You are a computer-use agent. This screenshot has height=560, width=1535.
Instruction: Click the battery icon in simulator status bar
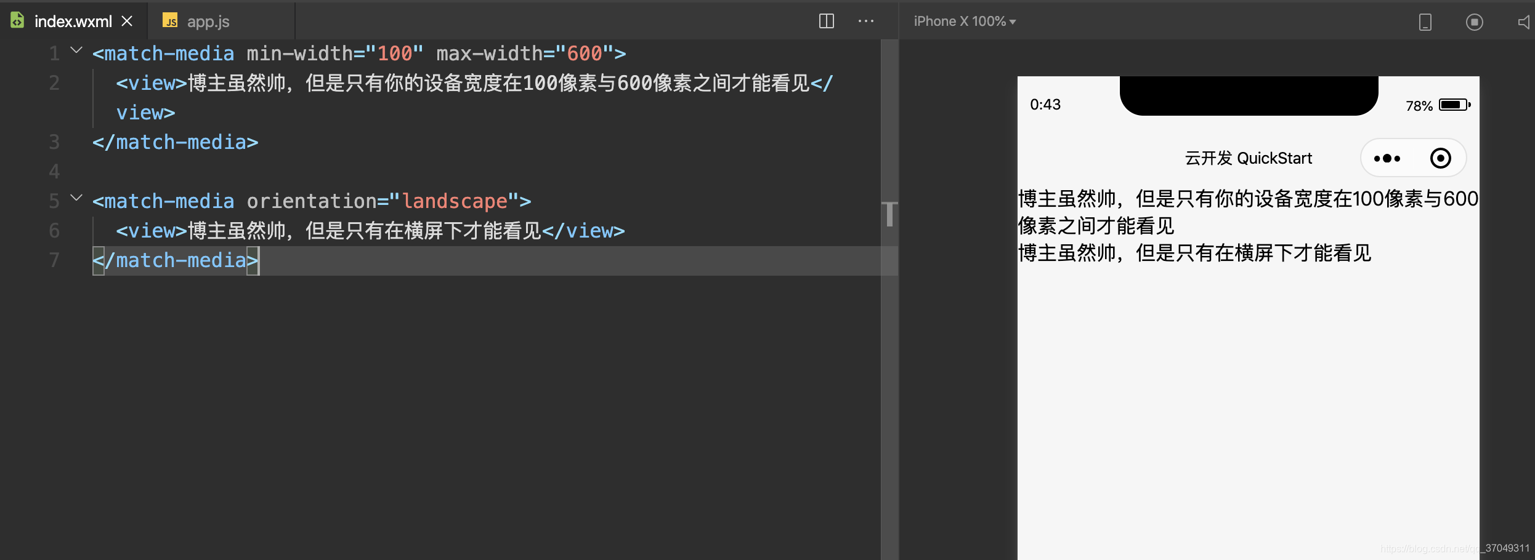point(1455,105)
